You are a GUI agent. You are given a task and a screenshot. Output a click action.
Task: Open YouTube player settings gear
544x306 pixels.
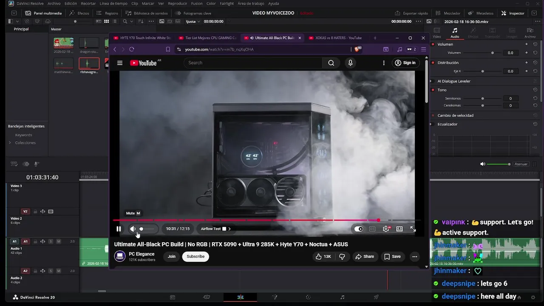pos(386,229)
